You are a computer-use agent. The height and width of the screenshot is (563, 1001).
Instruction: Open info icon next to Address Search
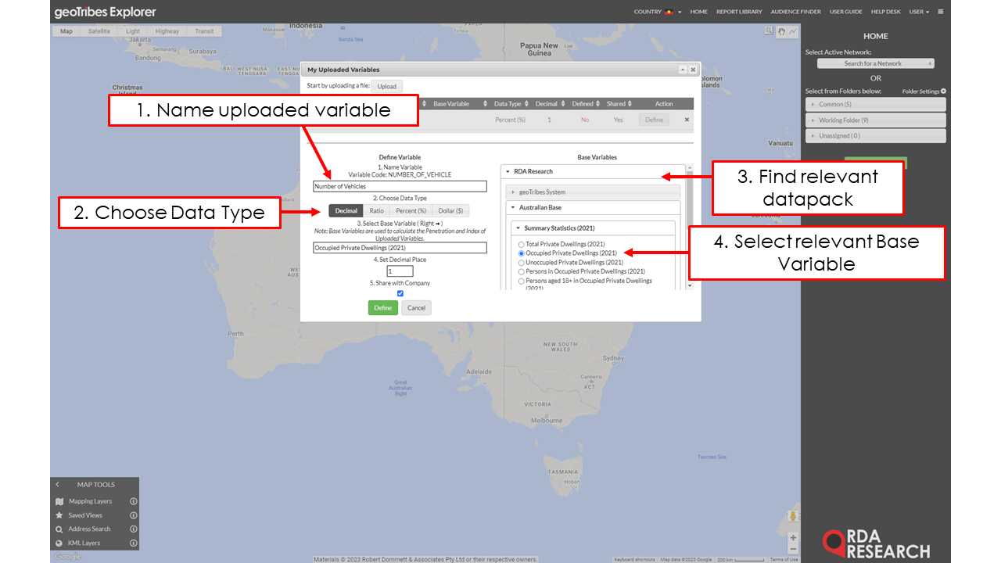coord(133,529)
